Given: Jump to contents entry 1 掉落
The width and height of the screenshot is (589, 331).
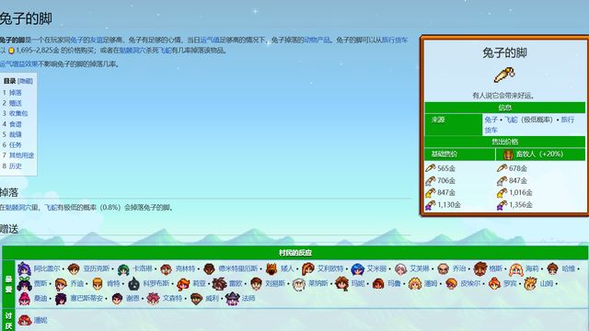Looking at the screenshot, I should click(x=16, y=92).
